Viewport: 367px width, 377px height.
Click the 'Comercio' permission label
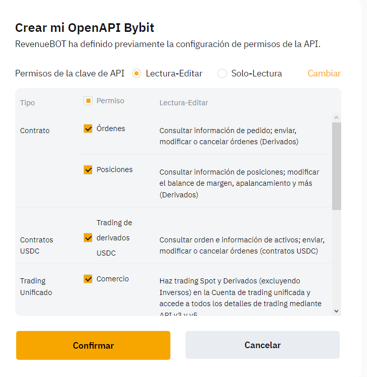[x=113, y=279]
